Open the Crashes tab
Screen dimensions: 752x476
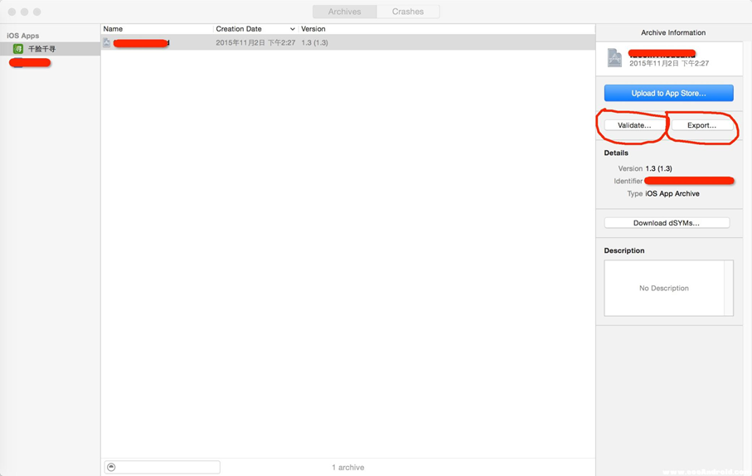pos(407,12)
